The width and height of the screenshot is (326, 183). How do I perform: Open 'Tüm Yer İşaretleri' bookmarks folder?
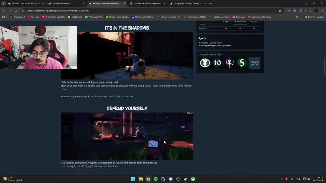314,17
